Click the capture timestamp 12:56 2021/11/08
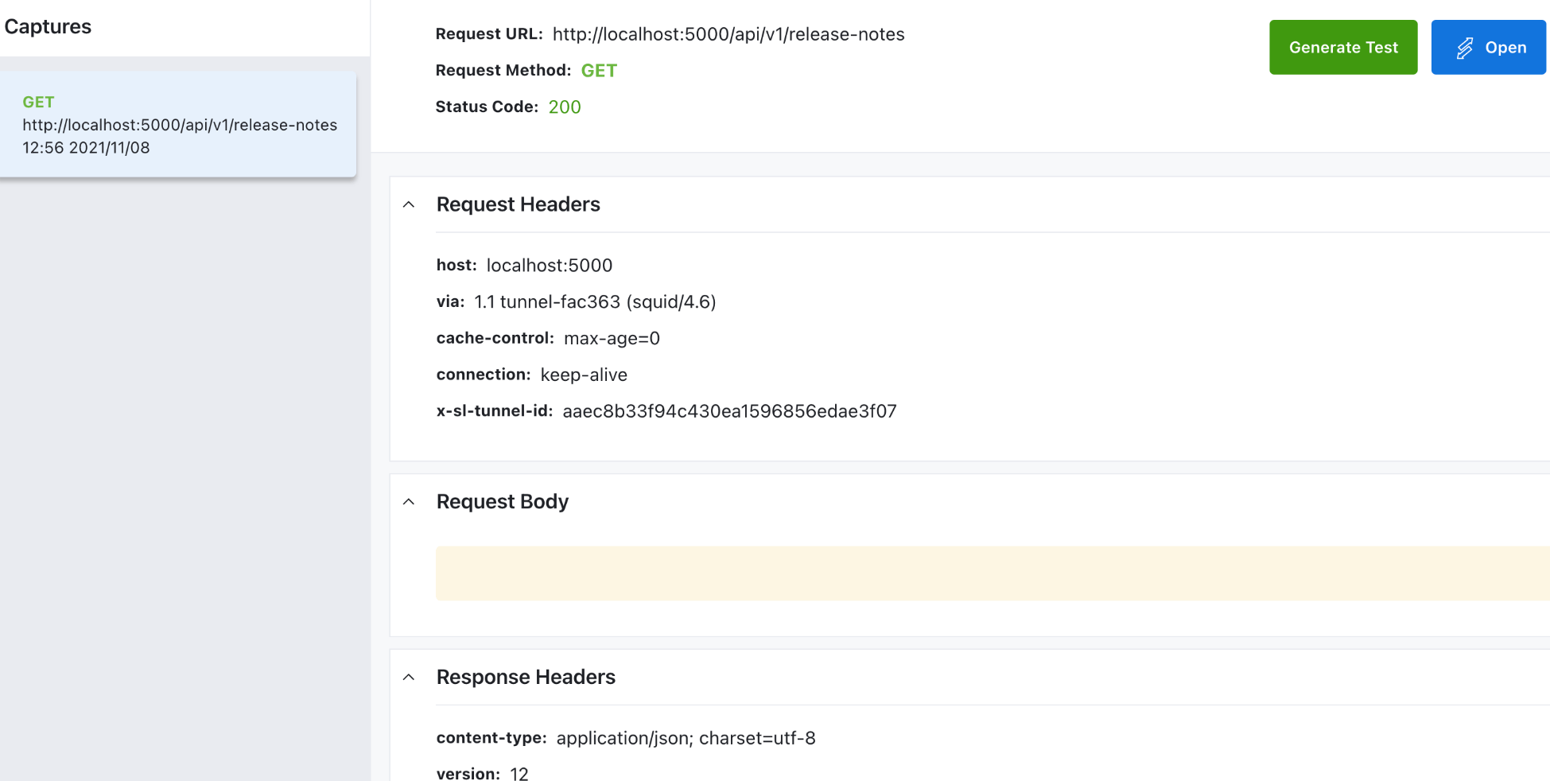The image size is (1550, 781). [x=85, y=147]
